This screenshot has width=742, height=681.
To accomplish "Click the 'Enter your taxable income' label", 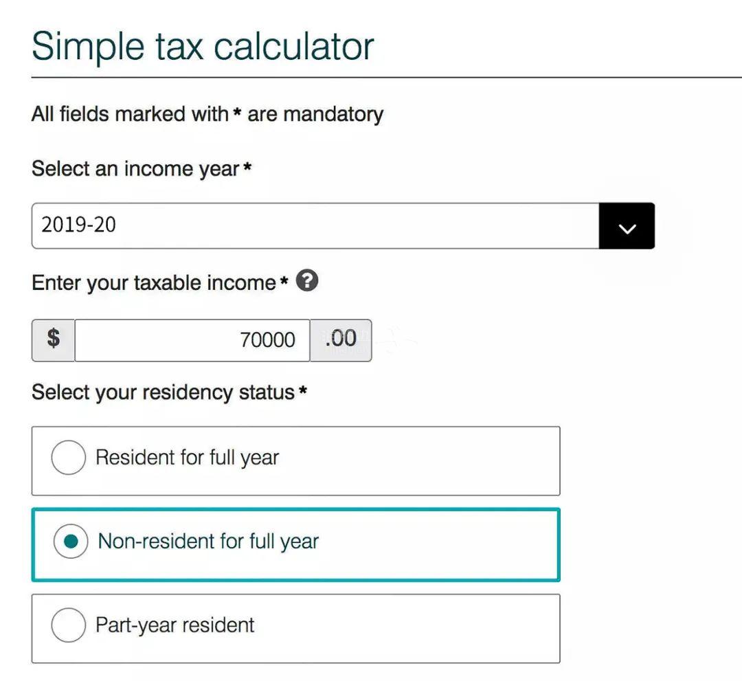I will point(154,283).
